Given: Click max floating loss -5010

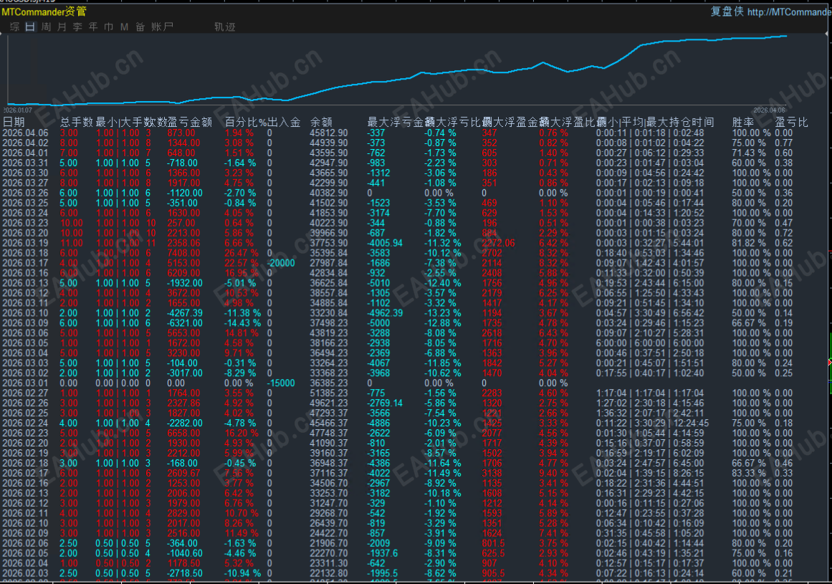Looking at the screenshot, I should tap(378, 283).
